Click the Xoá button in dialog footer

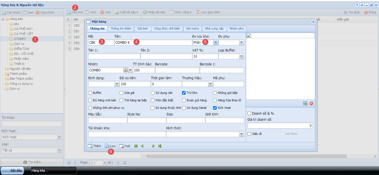pyautogui.click(x=125, y=146)
